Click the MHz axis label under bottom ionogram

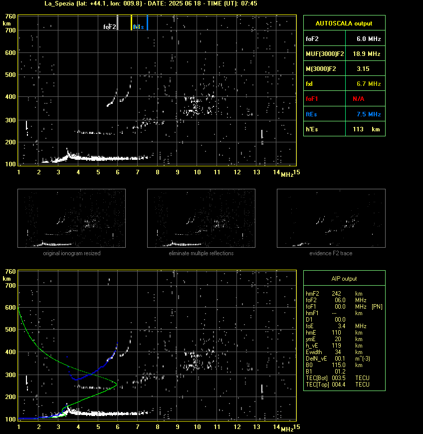(287, 430)
